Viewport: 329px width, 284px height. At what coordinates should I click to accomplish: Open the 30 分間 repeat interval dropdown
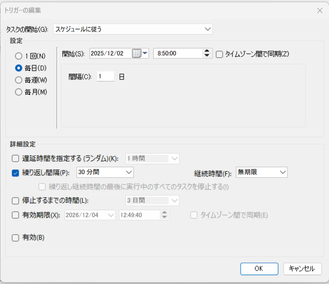(x=105, y=172)
